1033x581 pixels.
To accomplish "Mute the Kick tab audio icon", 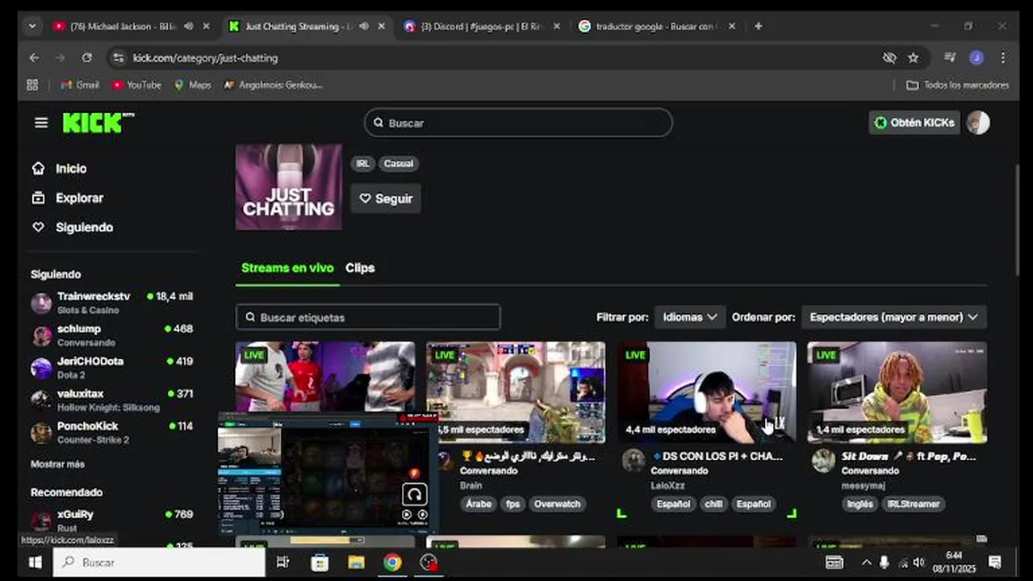I will [363, 27].
